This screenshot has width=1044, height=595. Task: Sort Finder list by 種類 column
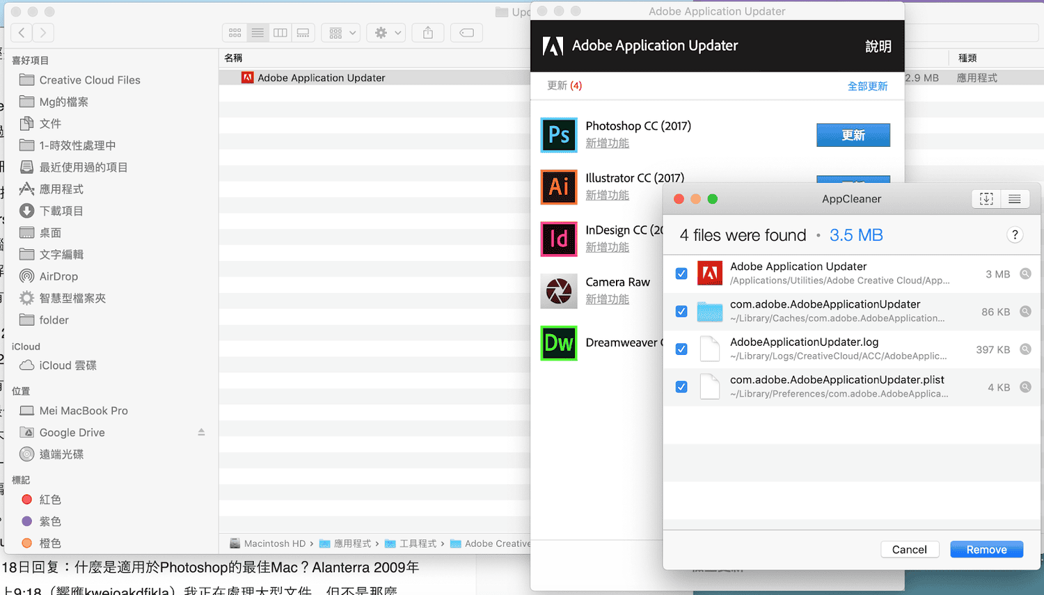967,58
